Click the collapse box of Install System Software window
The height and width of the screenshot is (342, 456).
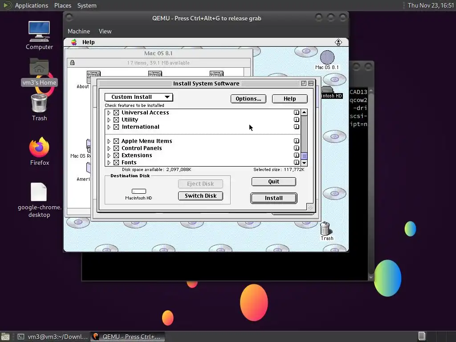click(x=311, y=83)
